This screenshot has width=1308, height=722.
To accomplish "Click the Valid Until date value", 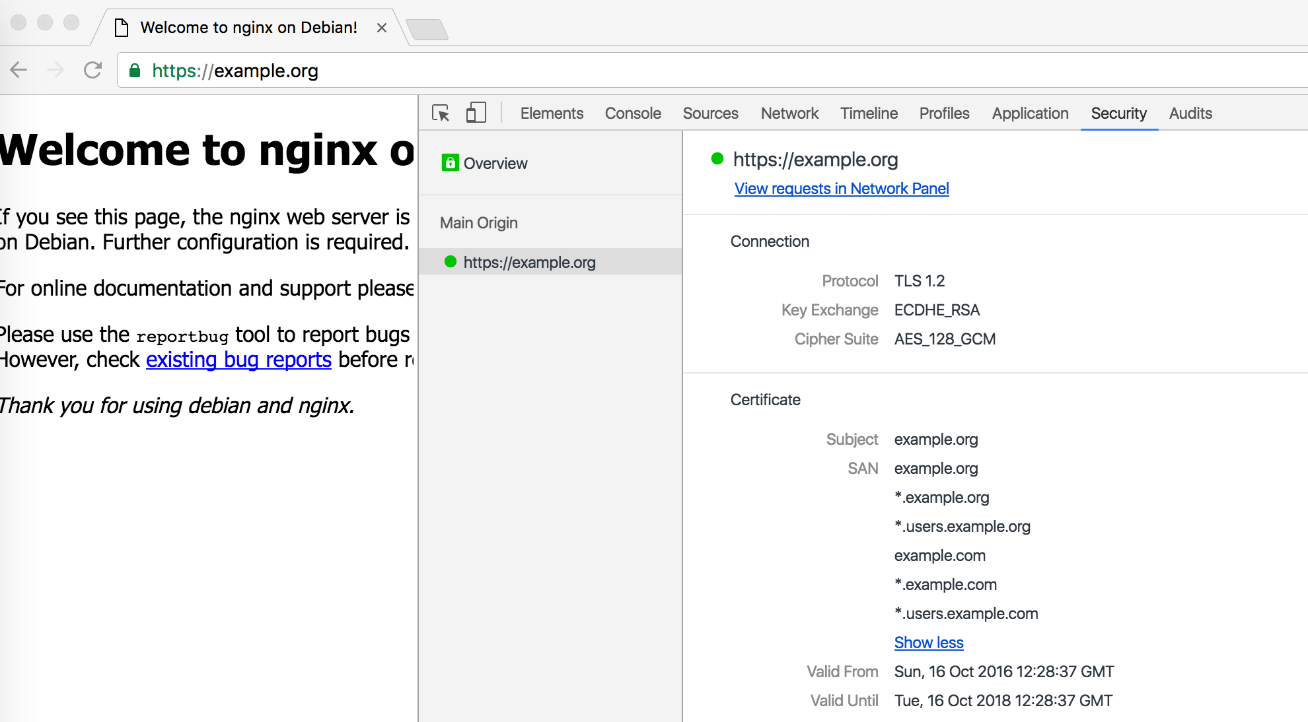I will [x=1003, y=701].
